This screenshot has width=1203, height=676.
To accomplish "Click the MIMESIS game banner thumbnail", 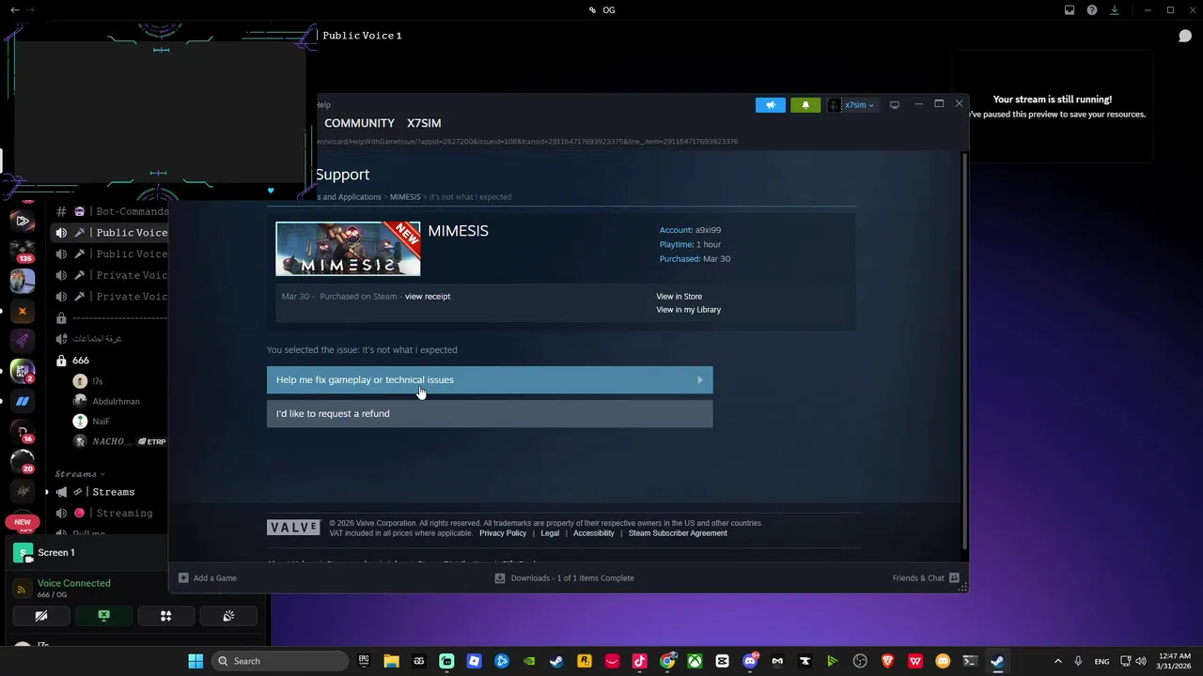I will pos(348,249).
